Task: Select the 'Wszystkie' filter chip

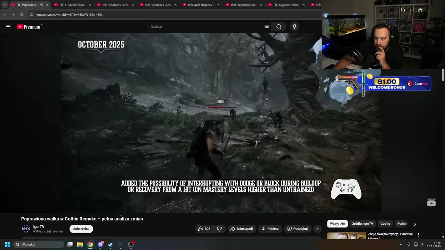Action: [x=337, y=224]
